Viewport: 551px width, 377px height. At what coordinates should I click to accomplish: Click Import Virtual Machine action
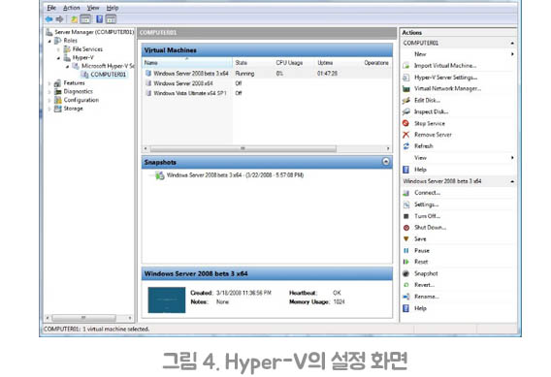pyautogui.click(x=445, y=66)
